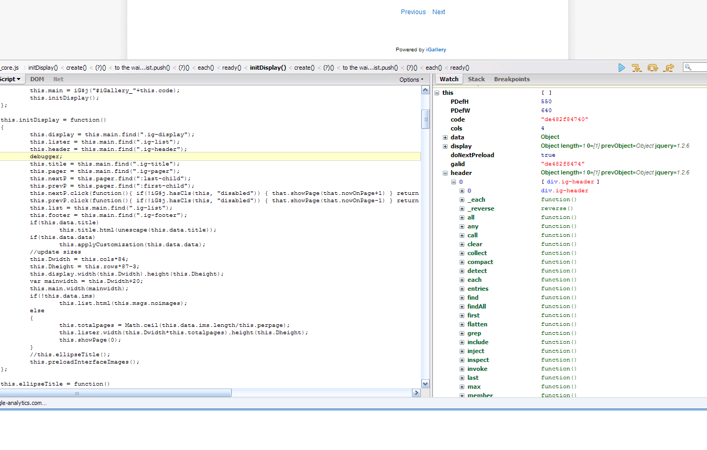Image resolution: width=707 pixels, height=450 pixels.
Task: Collapse the 'this' object tree node
Action: pos(437,93)
